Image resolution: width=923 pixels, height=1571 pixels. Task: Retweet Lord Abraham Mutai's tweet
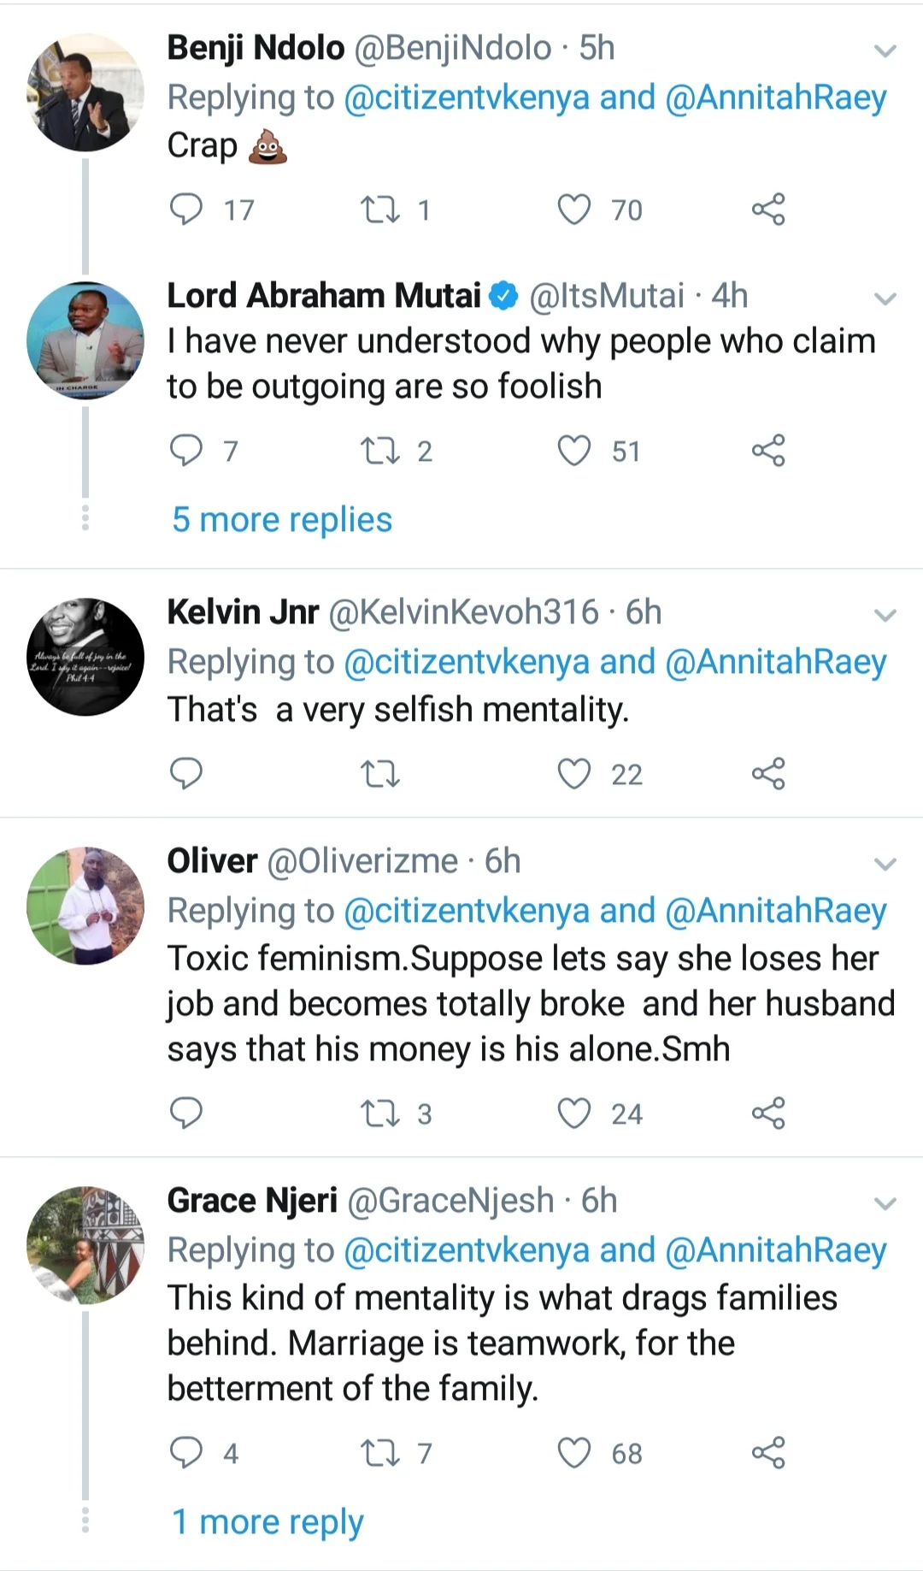[x=380, y=451]
